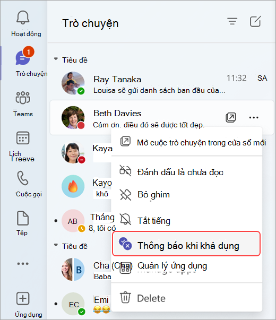Viewport: 276px width, 320px height.
Task: Select Mở cuộc trò chuyện trong cửa sổ mới
Action: (187, 142)
